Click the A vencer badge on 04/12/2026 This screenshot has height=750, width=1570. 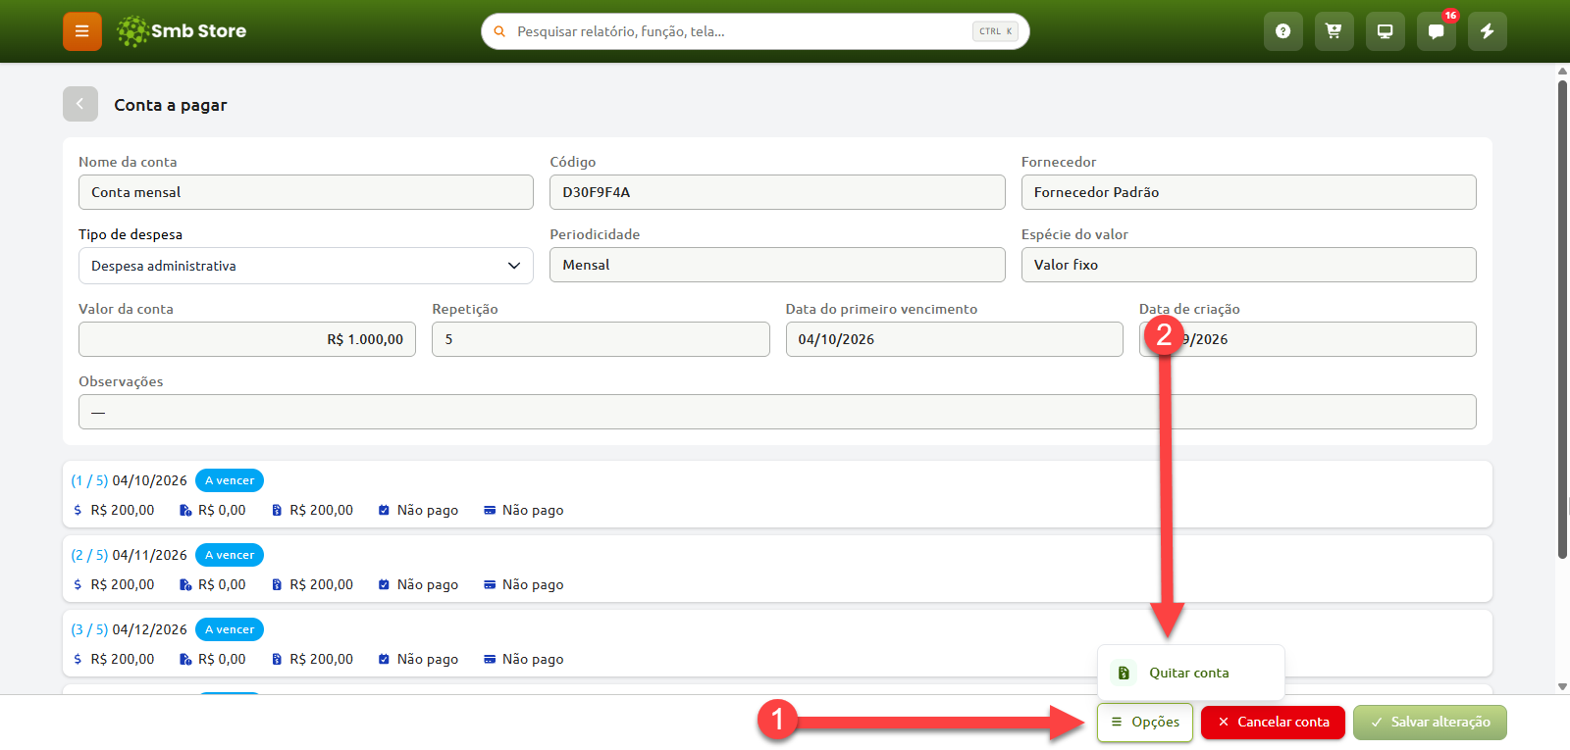pos(230,629)
